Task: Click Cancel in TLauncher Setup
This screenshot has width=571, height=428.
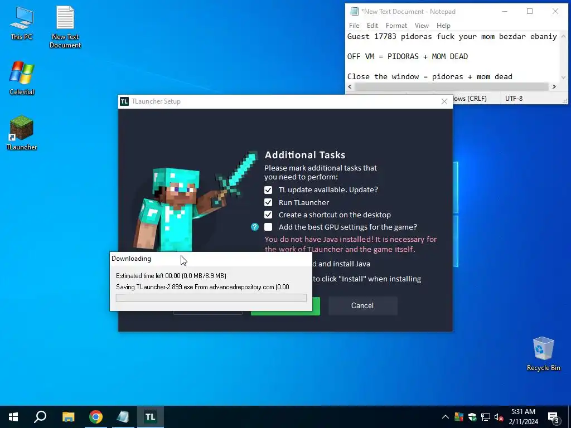Action: tap(362, 306)
